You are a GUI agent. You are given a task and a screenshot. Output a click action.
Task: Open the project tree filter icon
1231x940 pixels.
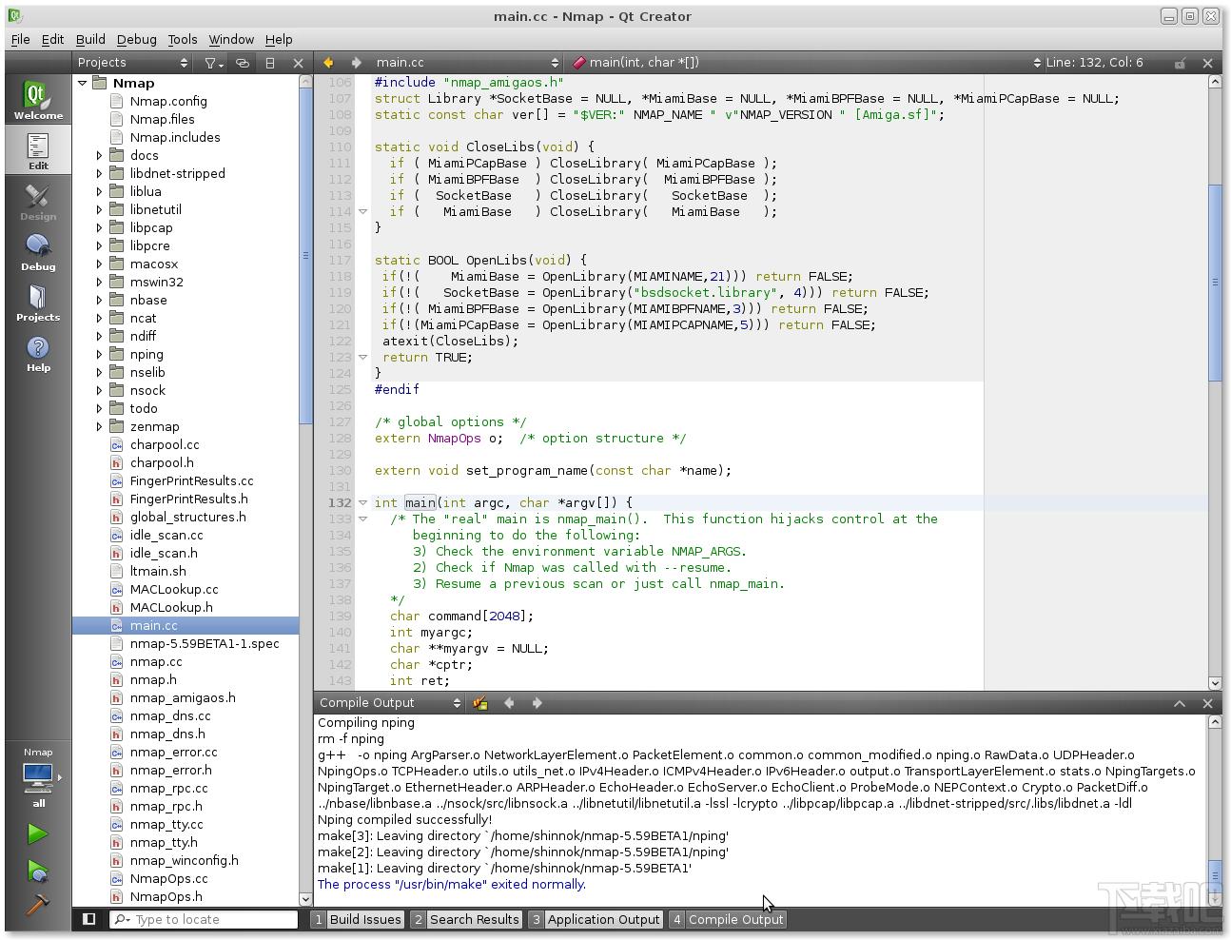point(213,63)
